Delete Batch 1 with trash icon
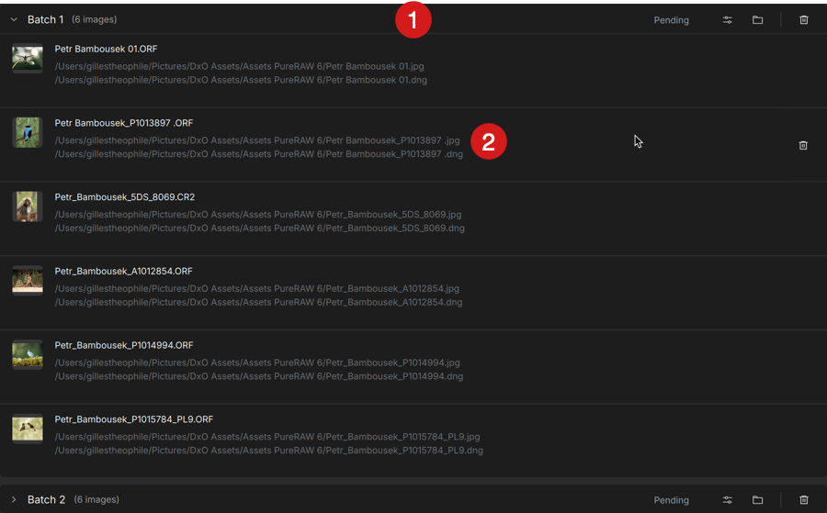This screenshot has height=513, width=827. [804, 20]
